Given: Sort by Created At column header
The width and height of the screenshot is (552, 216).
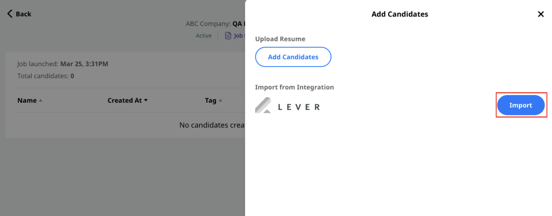Looking at the screenshot, I should tap(125, 100).
